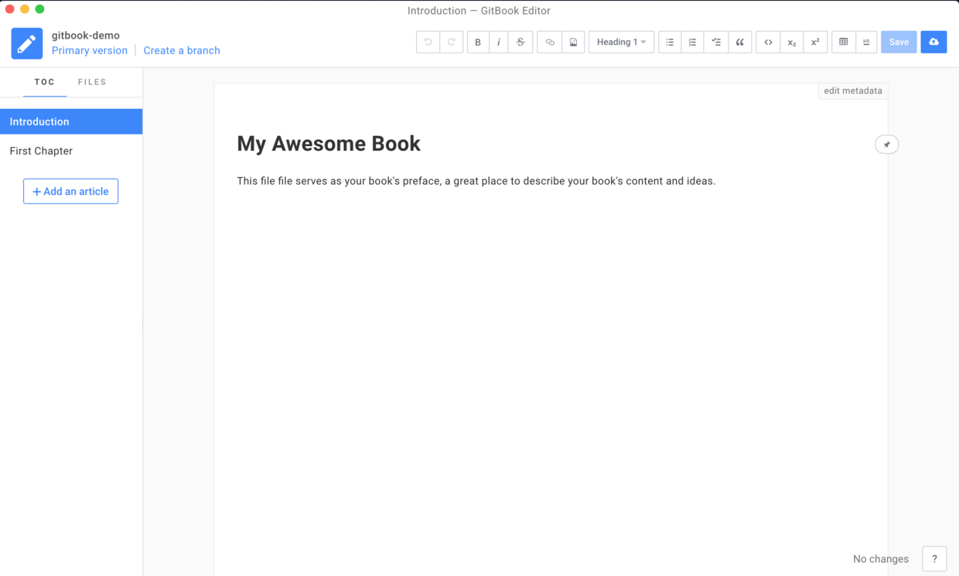Toggle a bulleted list
This screenshot has height=576, width=959.
click(669, 42)
